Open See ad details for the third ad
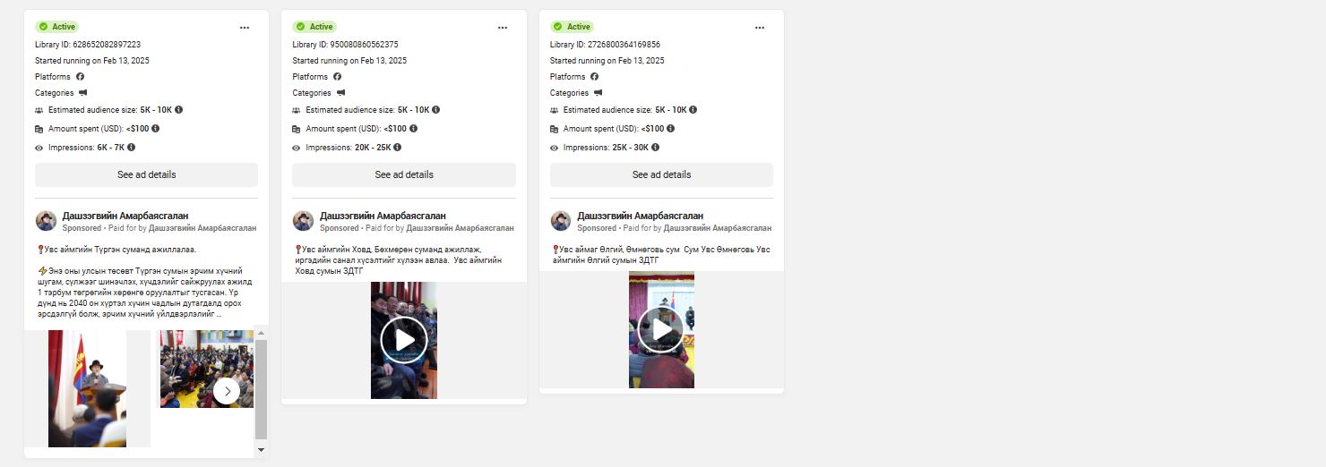The image size is (1326, 467). point(661,174)
